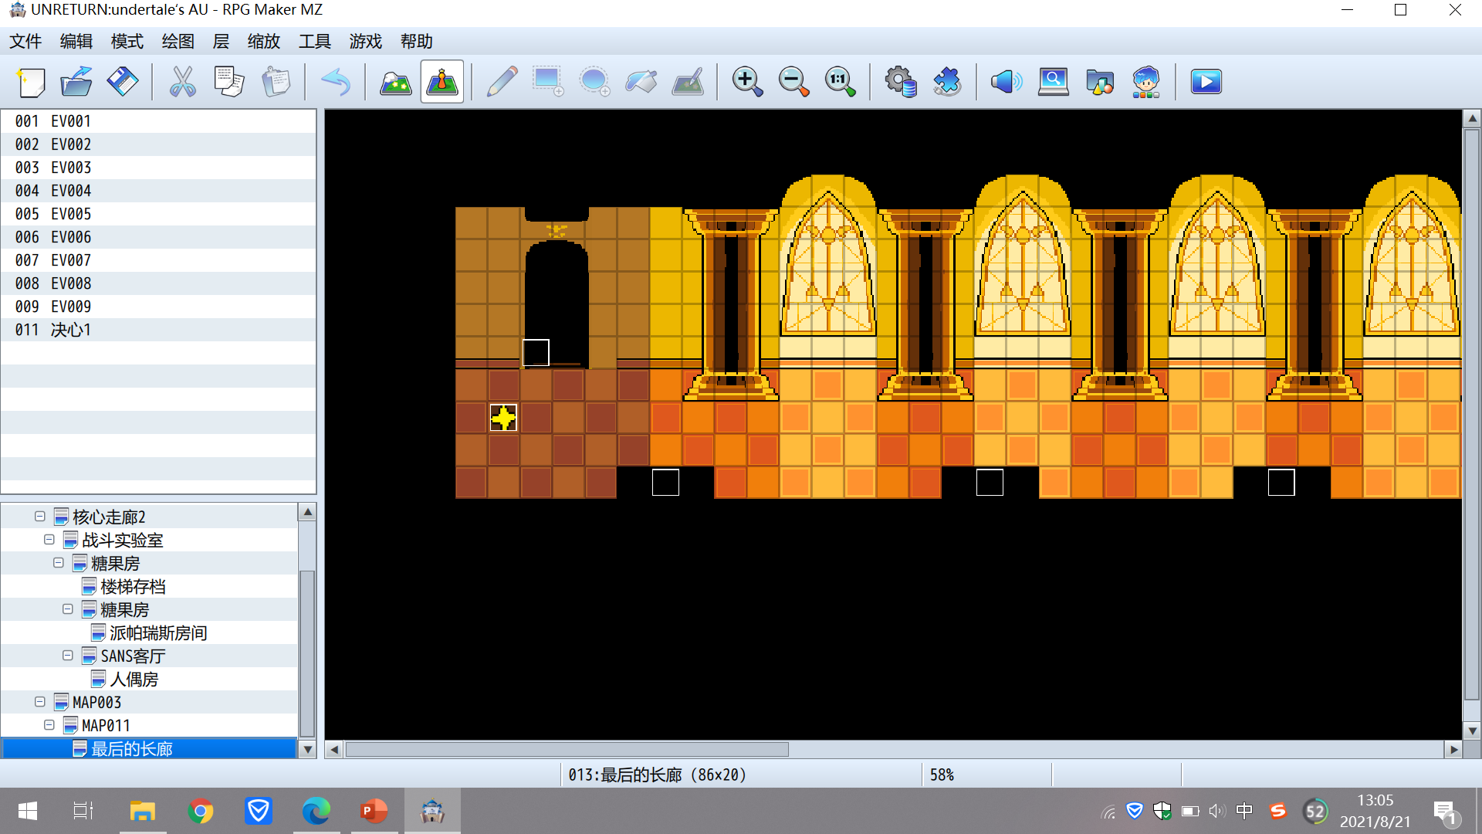Open a project using folder icon

(76, 81)
